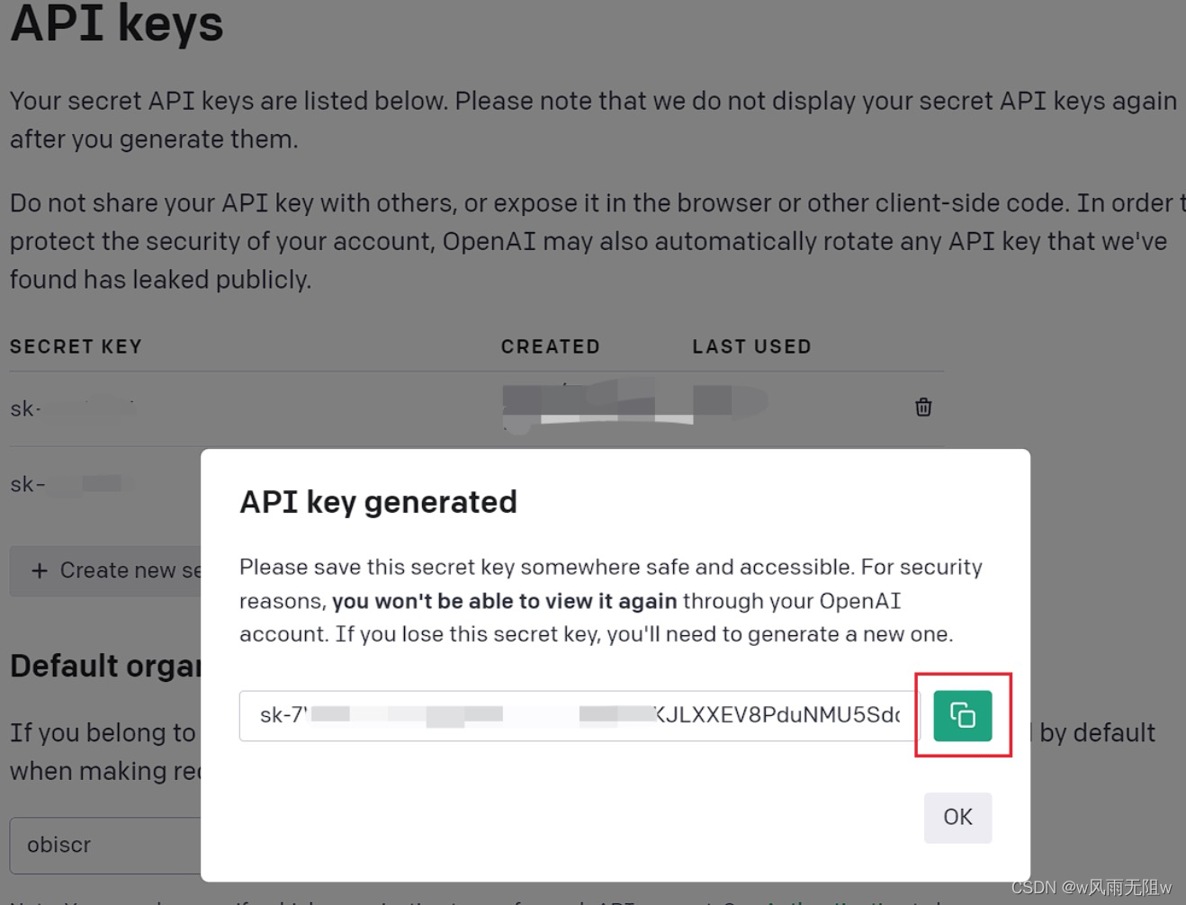Select the second sk- secret key row

coord(105,484)
